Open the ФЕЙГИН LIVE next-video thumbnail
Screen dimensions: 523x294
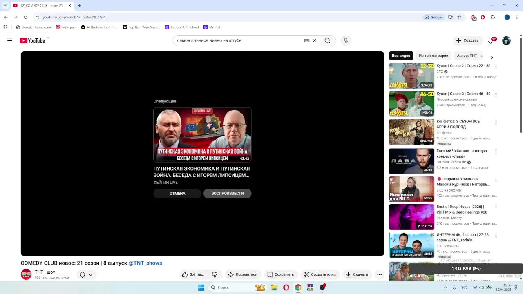tap(202, 135)
